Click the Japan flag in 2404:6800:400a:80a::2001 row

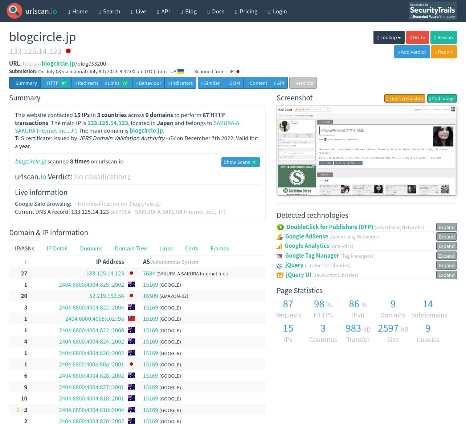[x=131, y=364]
